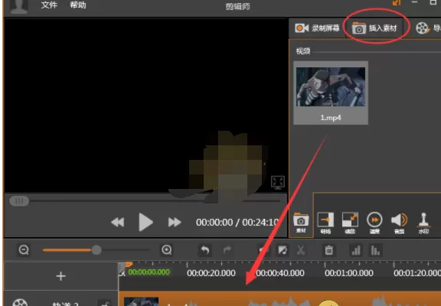Click the 00:00:40.000 ruler mark

[280, 273]
